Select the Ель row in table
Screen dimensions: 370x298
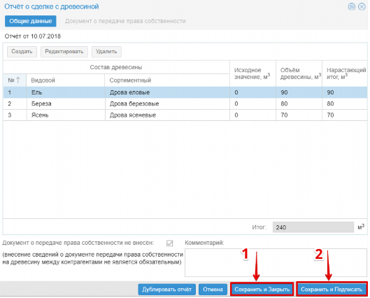pyautogui.click(x=185, y=92)
